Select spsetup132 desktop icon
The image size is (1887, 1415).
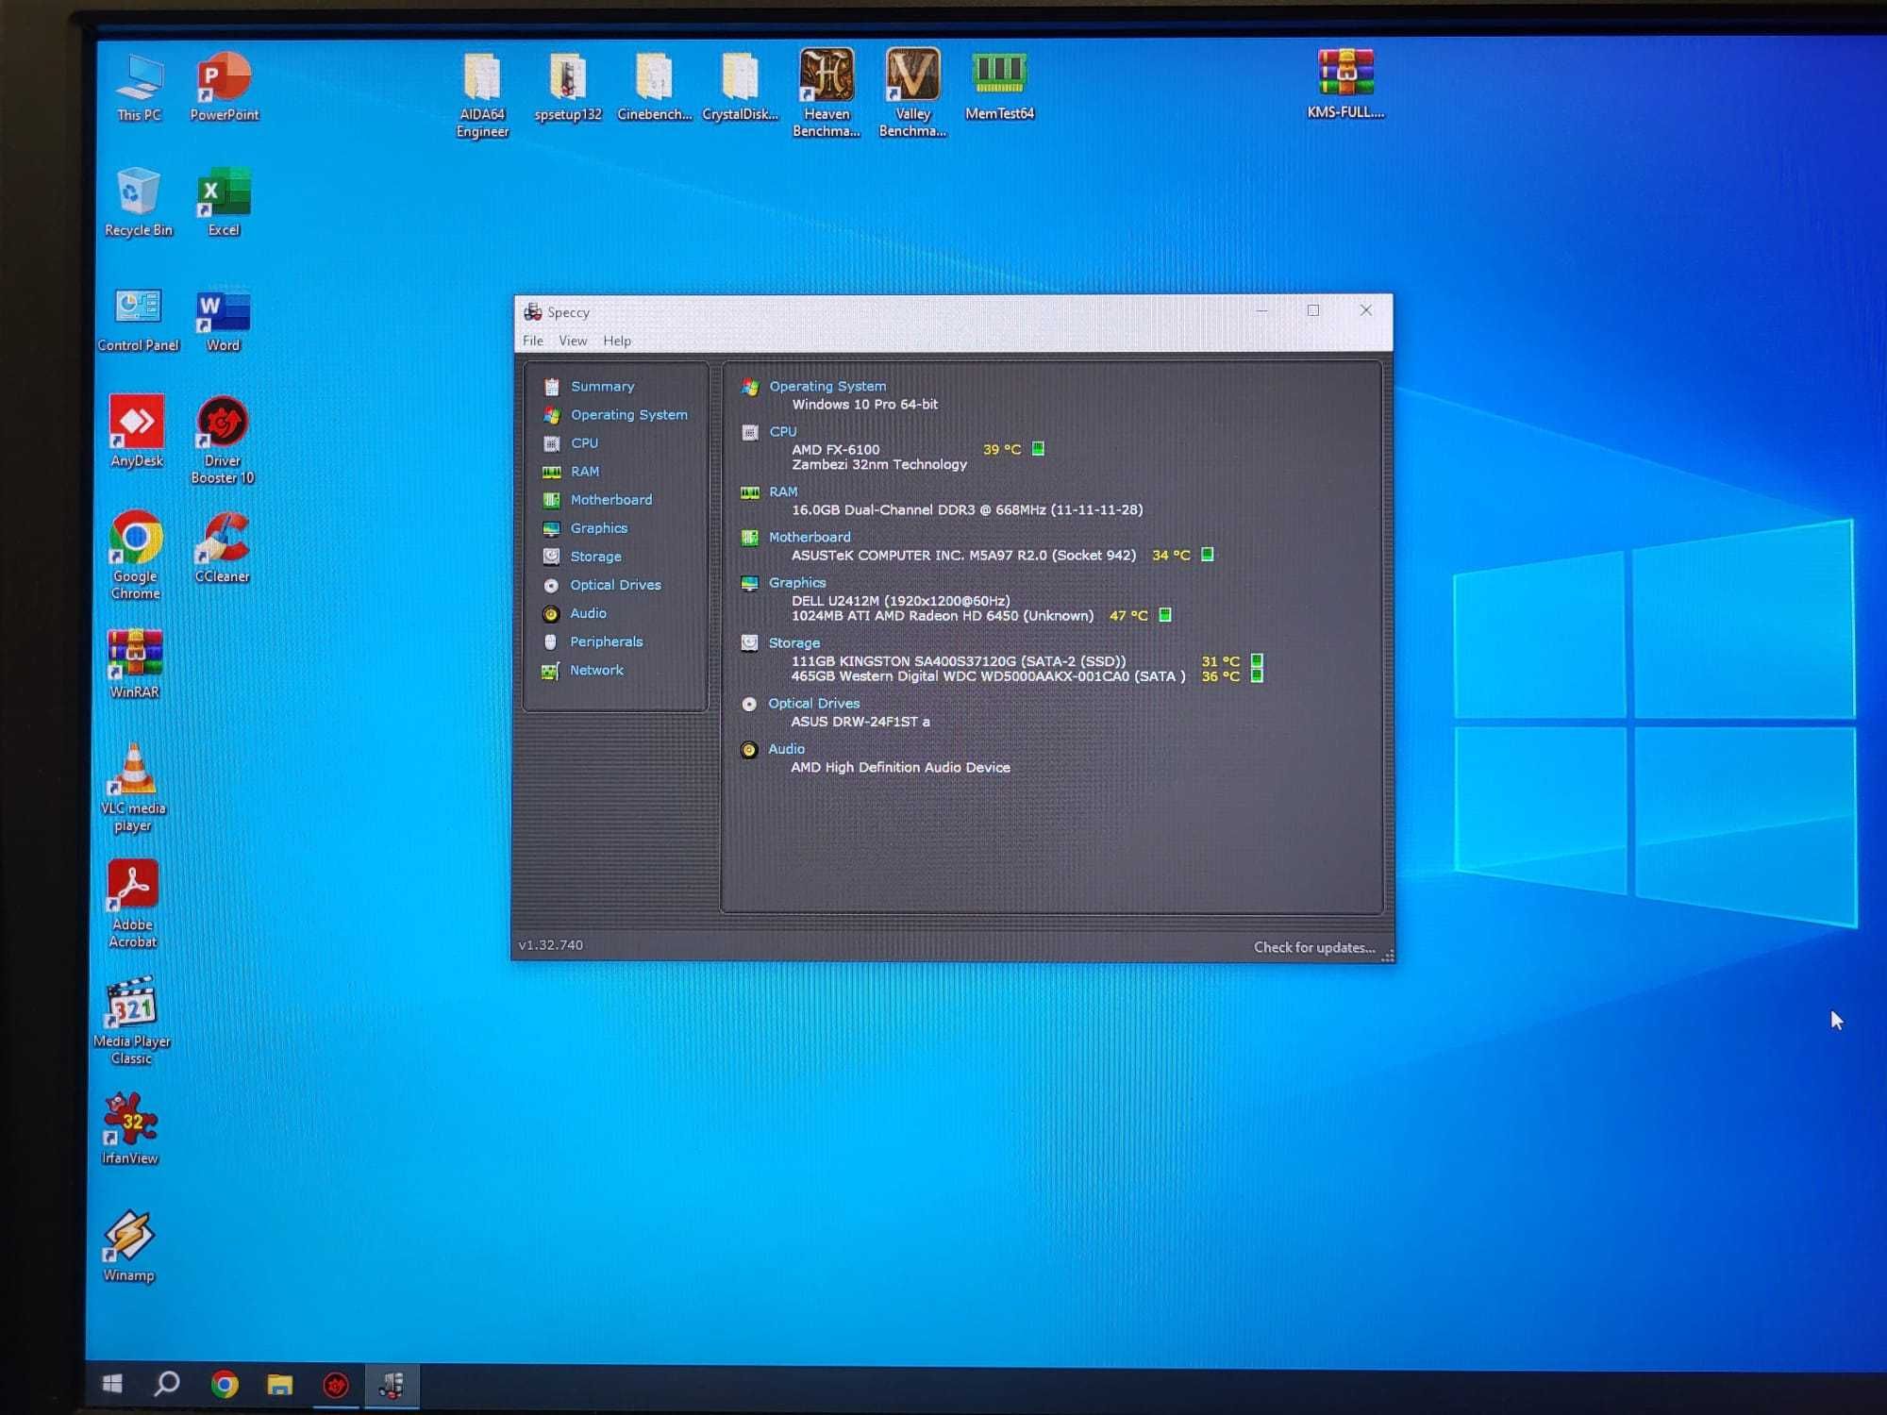(568, 88)
